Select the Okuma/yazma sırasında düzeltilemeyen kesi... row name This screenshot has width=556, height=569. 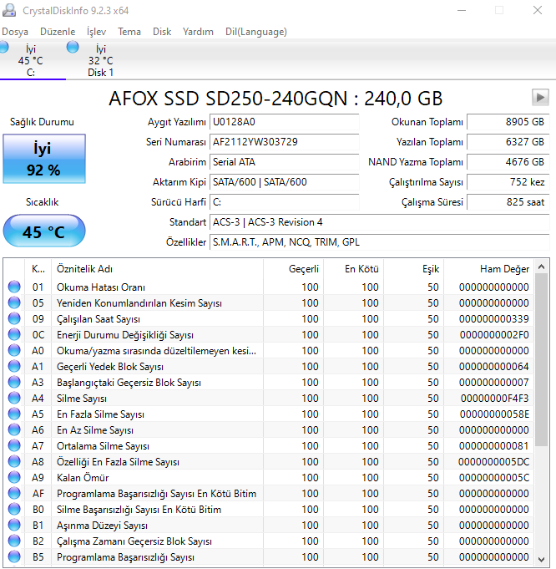click(x=156, y=351)
